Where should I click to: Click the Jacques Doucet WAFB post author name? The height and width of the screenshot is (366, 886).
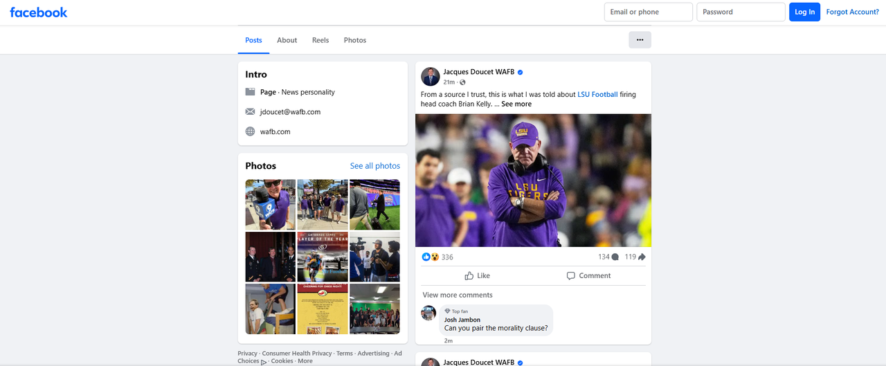[479, 72]
